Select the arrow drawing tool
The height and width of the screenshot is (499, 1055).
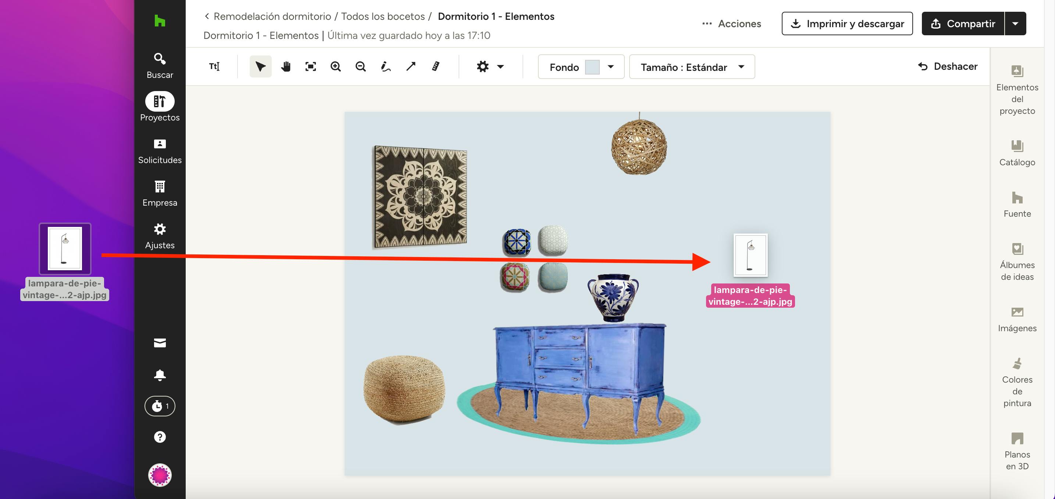pyautogui.click(x=410, y=66)
